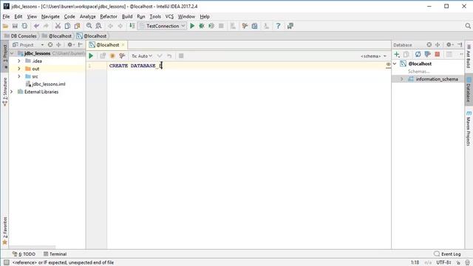
Task: Add a new data source with plus
Action: pyautogui.click(x=397, y=54)
